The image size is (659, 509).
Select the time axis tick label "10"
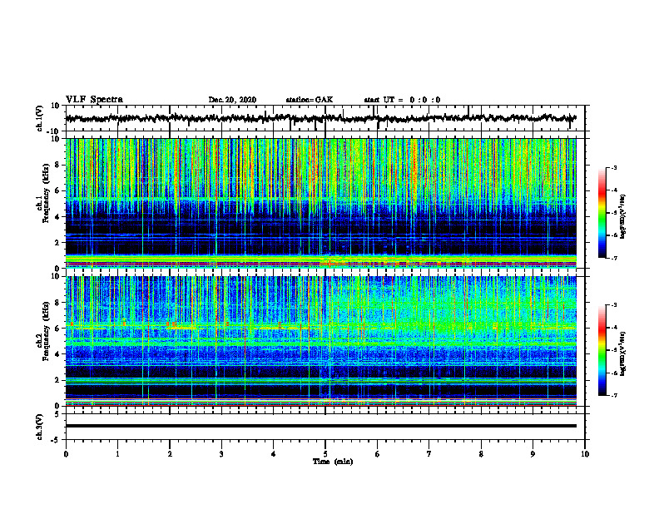(x=585, y=454)
